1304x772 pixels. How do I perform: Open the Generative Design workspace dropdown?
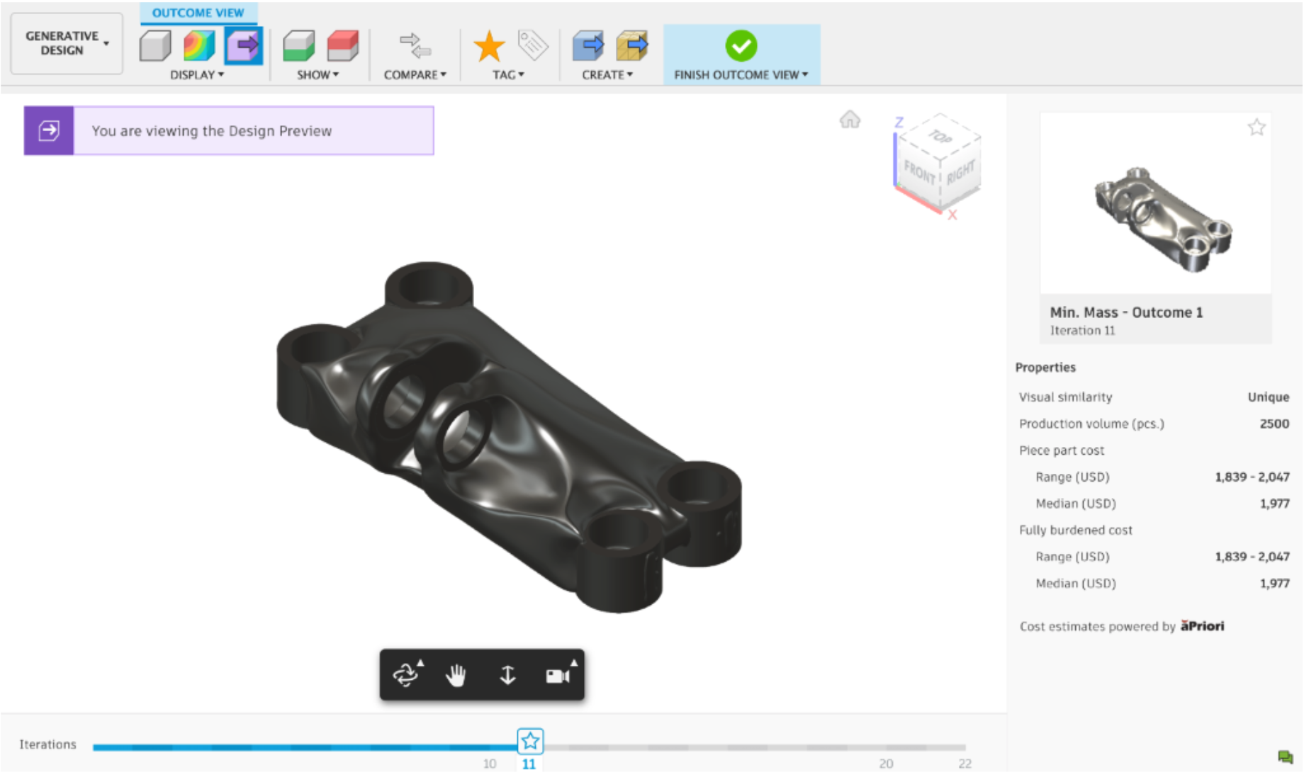[67, 43]
